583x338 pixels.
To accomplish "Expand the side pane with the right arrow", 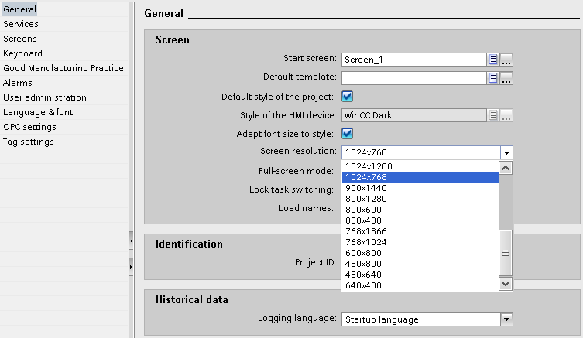I will [x=131, y=267].
